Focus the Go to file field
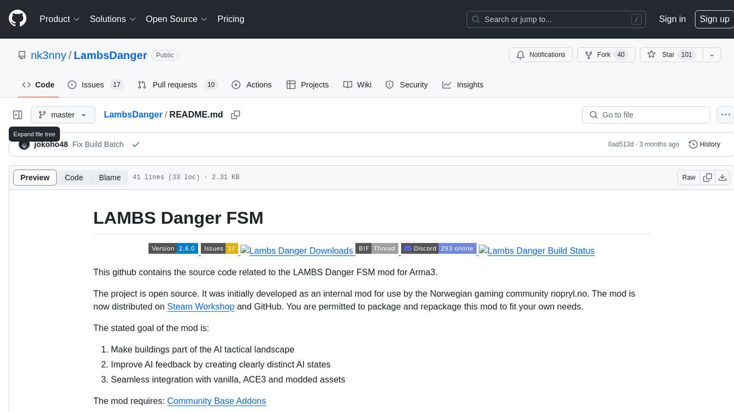 pyautogui.click(x=646, y=115)
